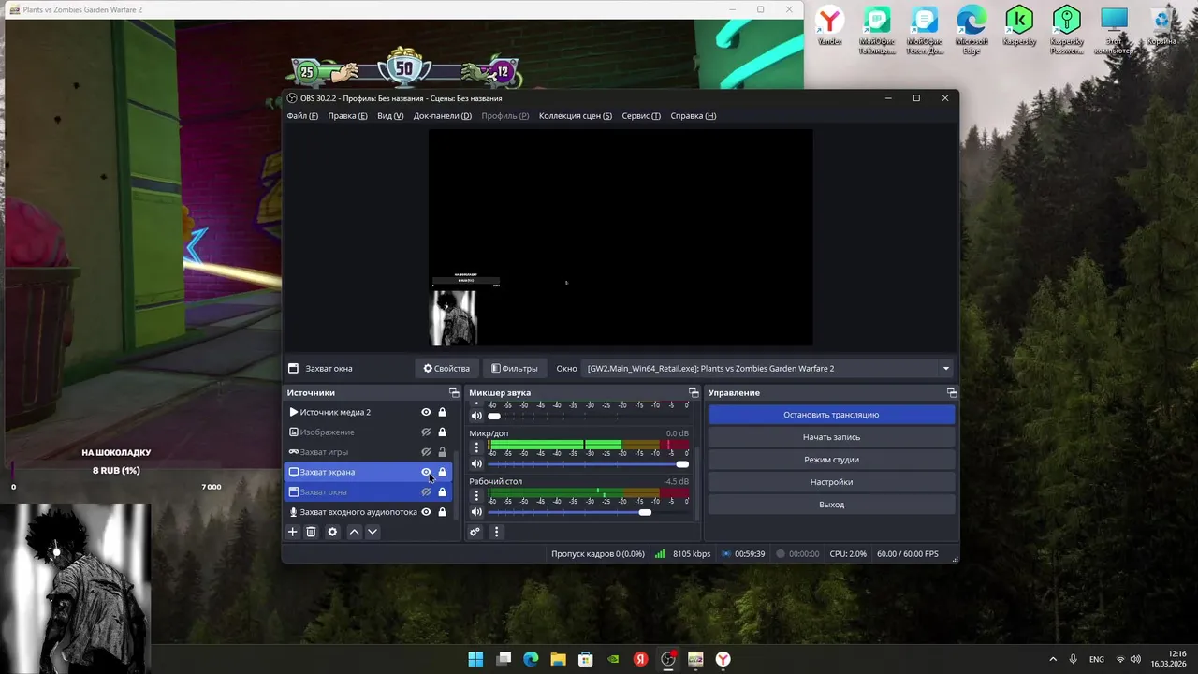Open Microsoft Store from taskbar
The width and height of the screenshot is (1198, 674).
click(586, 659)
